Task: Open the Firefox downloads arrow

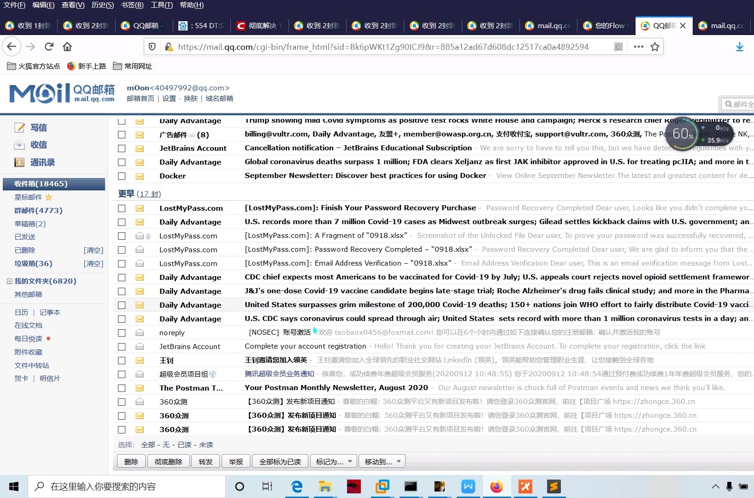Action: point(740,47)
